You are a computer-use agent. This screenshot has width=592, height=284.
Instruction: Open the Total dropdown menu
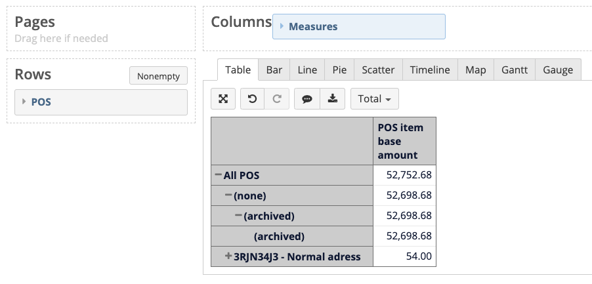[x=374, y=99]
